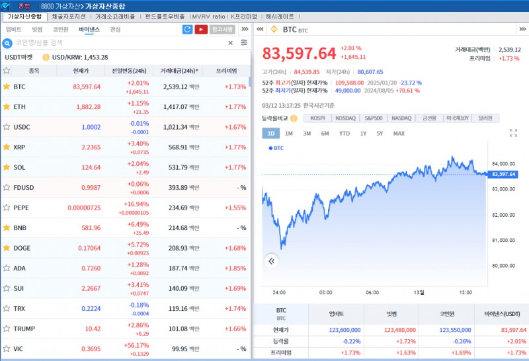Toggle favorite star for ADA

click(7, 268)
